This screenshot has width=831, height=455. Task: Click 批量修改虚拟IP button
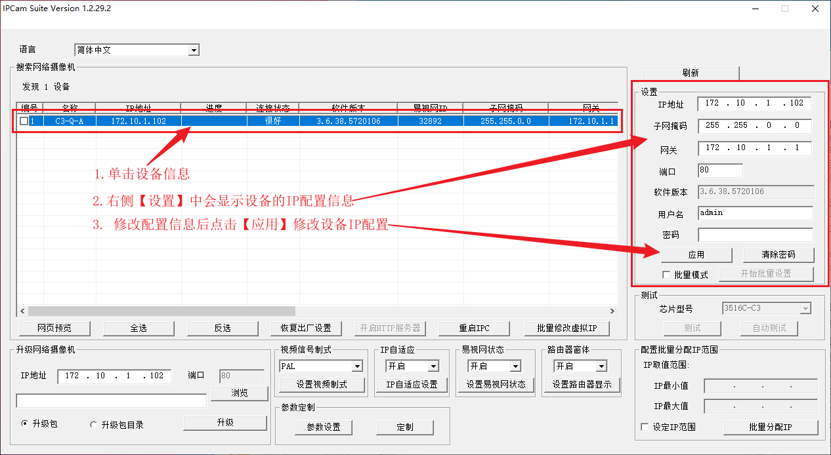pyautogui.click(x=566, y=328)
